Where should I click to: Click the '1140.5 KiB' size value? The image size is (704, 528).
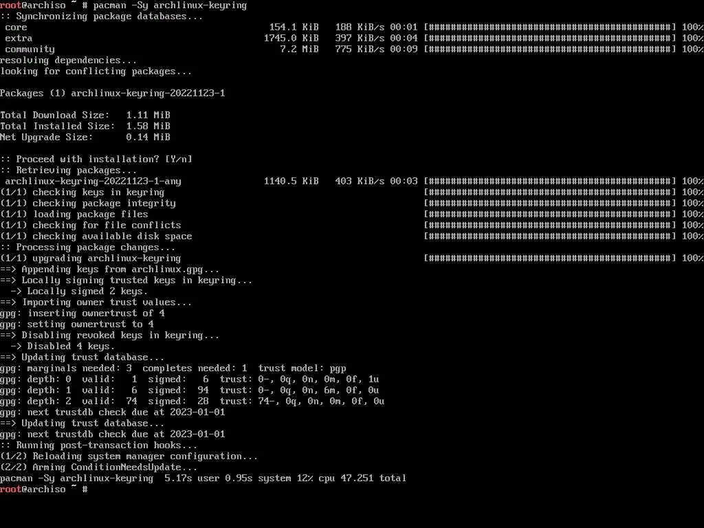291,181
